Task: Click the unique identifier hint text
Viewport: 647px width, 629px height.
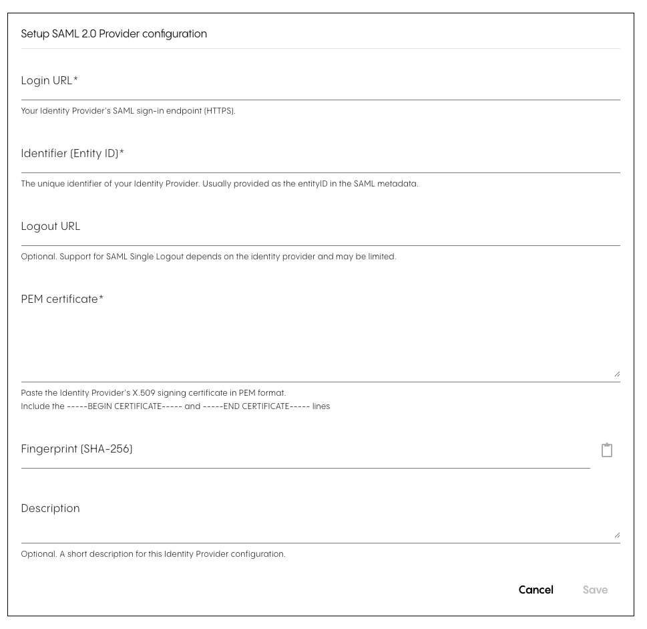Action: click(220, 184)
